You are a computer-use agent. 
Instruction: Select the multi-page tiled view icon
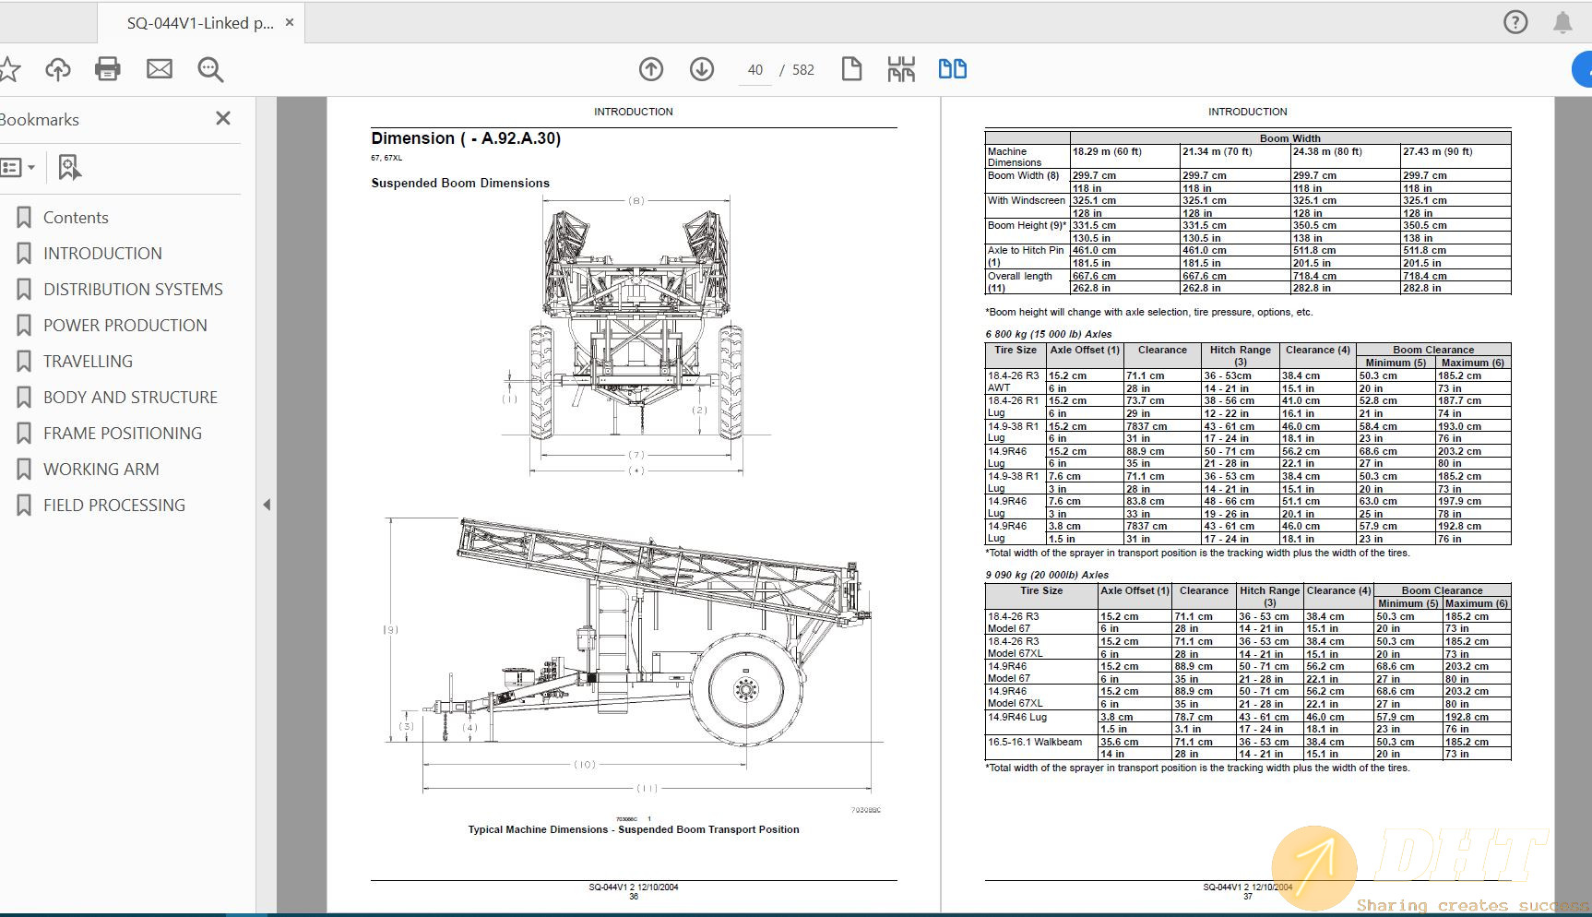click(901, 68)
